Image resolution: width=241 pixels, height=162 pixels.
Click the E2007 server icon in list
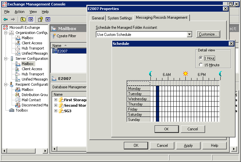[x=55, y=51]
